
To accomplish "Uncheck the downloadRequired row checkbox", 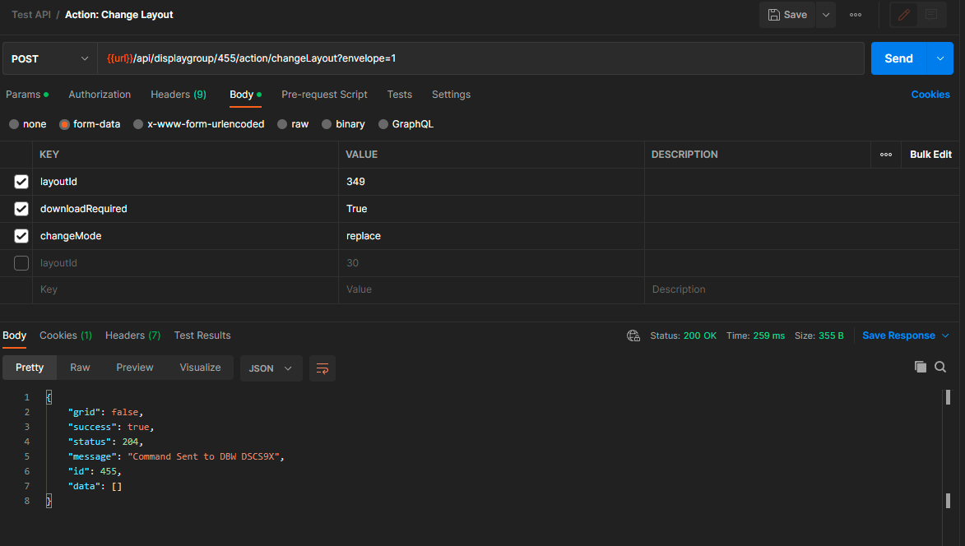I will pyautogui.click(x=21, y=209).
